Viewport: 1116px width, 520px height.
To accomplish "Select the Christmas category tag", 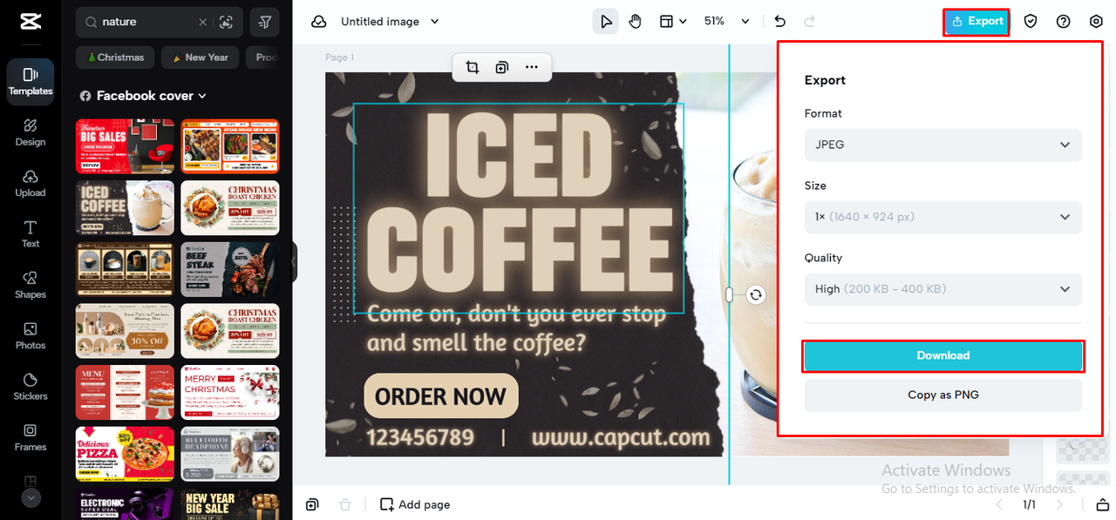I will [x=116, y=57].
